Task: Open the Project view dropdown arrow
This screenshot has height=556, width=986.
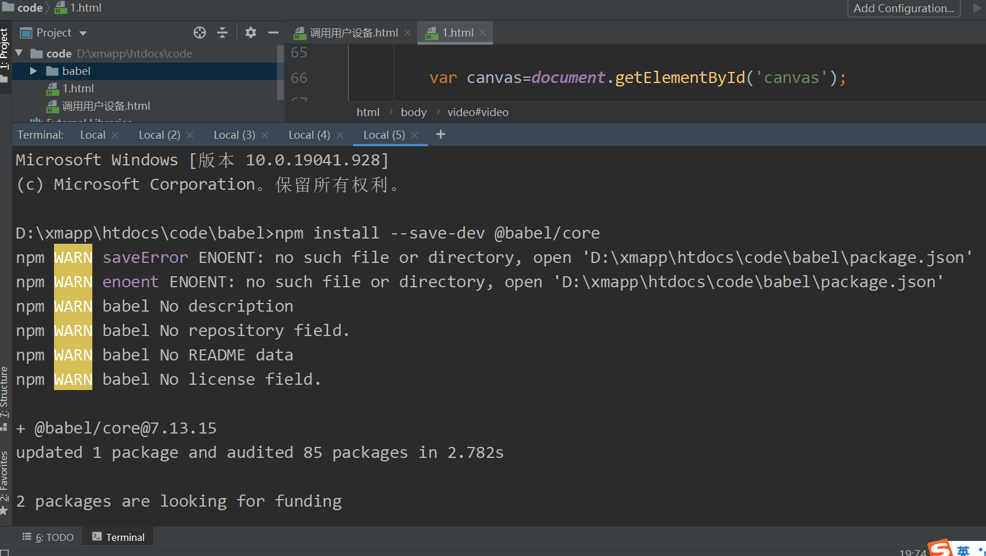Action: point(83,33)
